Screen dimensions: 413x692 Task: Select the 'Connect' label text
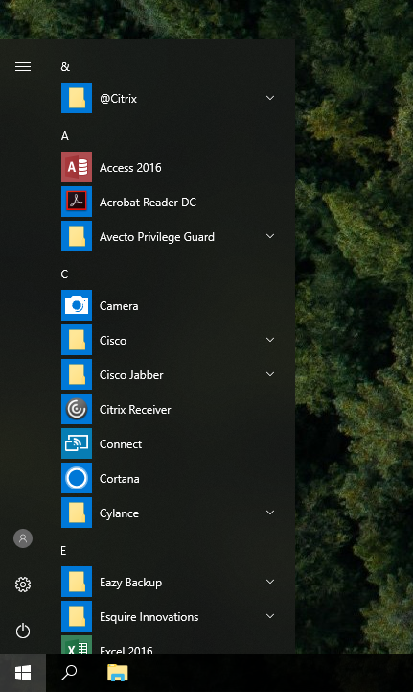121,444
